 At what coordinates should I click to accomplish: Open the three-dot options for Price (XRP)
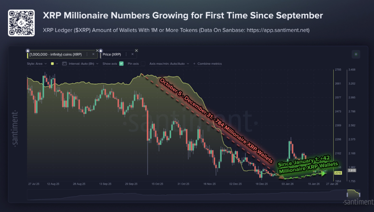click(126, 54)
